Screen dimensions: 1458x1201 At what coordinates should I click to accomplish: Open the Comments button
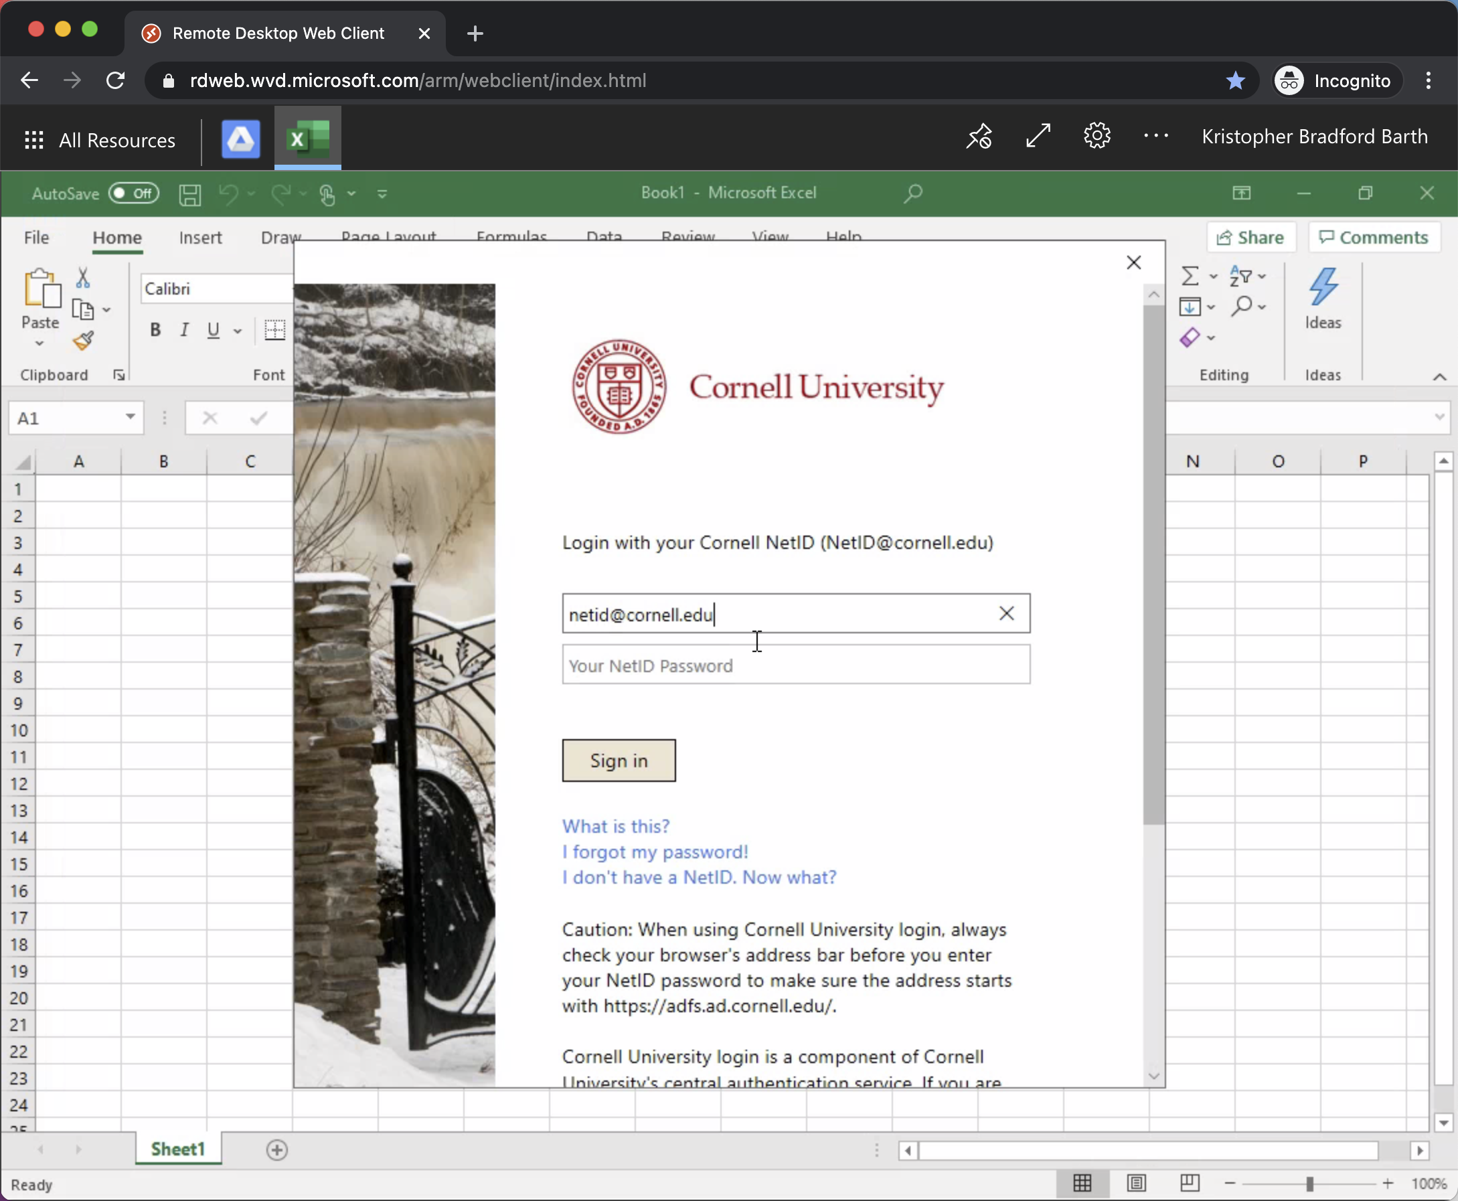1374,237
